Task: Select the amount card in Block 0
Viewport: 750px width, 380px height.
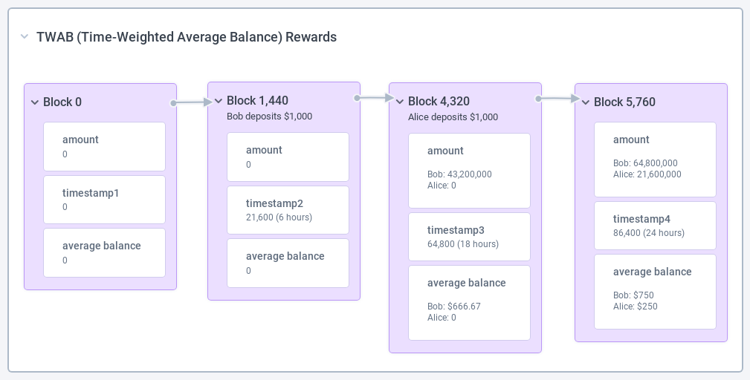Action: [104, 146]
